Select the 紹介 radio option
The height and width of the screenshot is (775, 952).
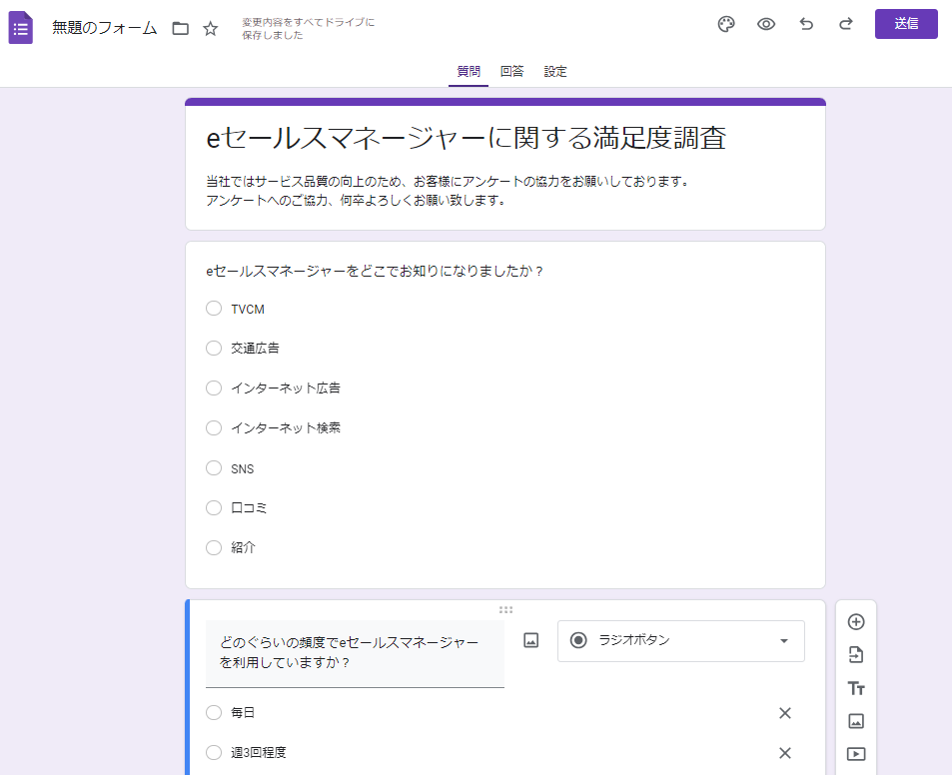[x=214, y=547]
